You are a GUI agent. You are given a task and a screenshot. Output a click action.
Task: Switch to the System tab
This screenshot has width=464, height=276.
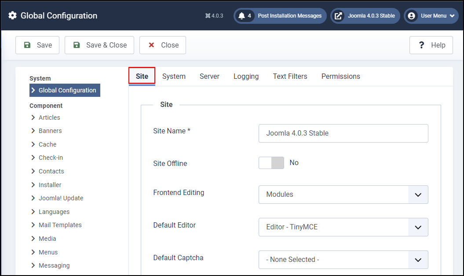tap(174, 76)
